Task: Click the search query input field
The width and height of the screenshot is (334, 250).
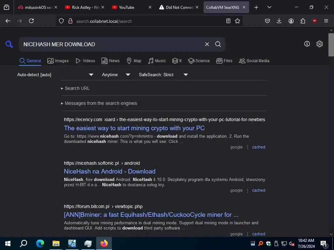Action: (x=112, y=44)
